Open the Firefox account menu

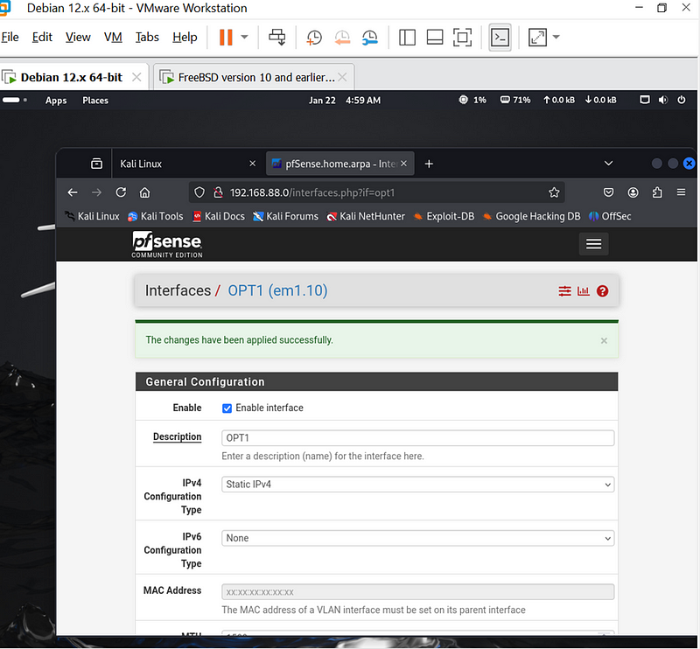(633, 192)
